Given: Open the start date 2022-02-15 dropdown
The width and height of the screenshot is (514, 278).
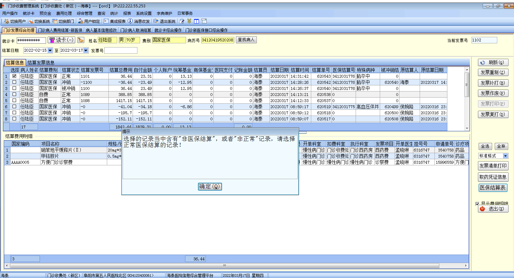Looking at the screenshot, I should [50, 50].
